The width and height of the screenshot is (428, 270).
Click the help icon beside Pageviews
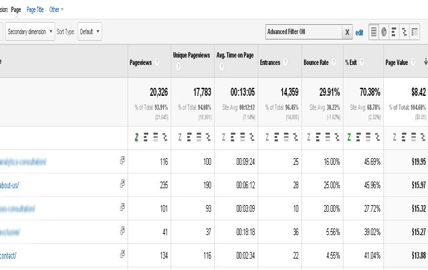(x=157, y=62)
